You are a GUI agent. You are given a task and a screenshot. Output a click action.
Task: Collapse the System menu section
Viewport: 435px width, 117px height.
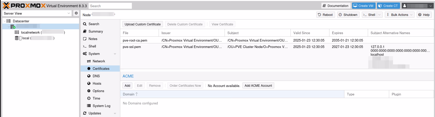coord(115,54)
